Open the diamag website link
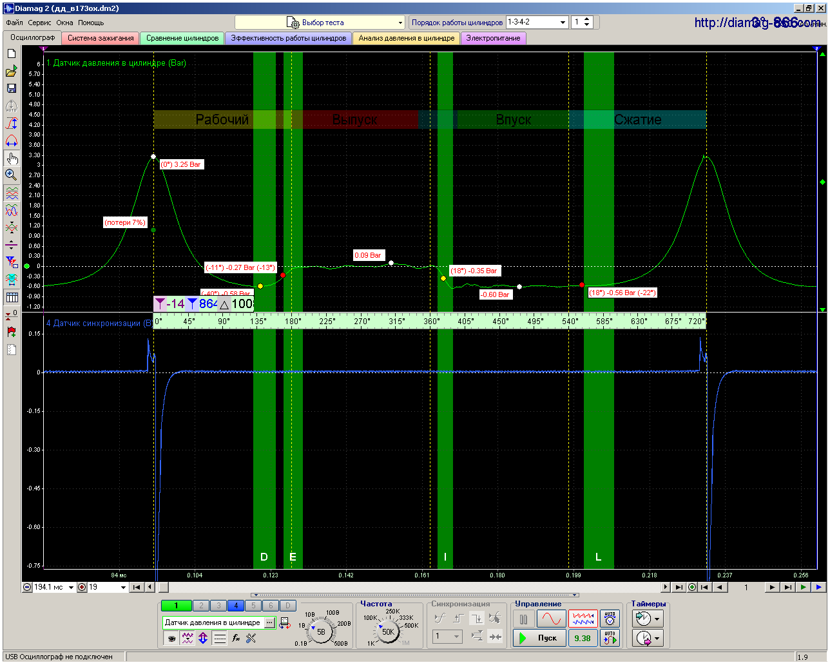This screenshot has height=665, width=830. click(x=758, y=23)
